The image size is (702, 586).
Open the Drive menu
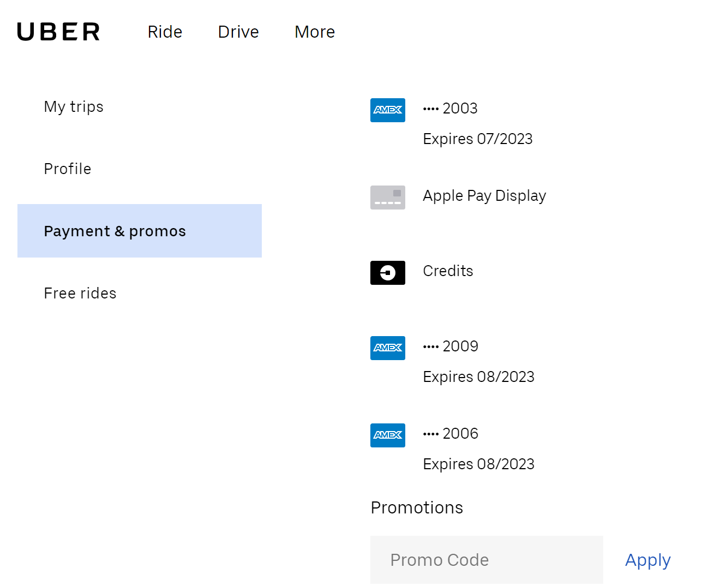[238, 32]
